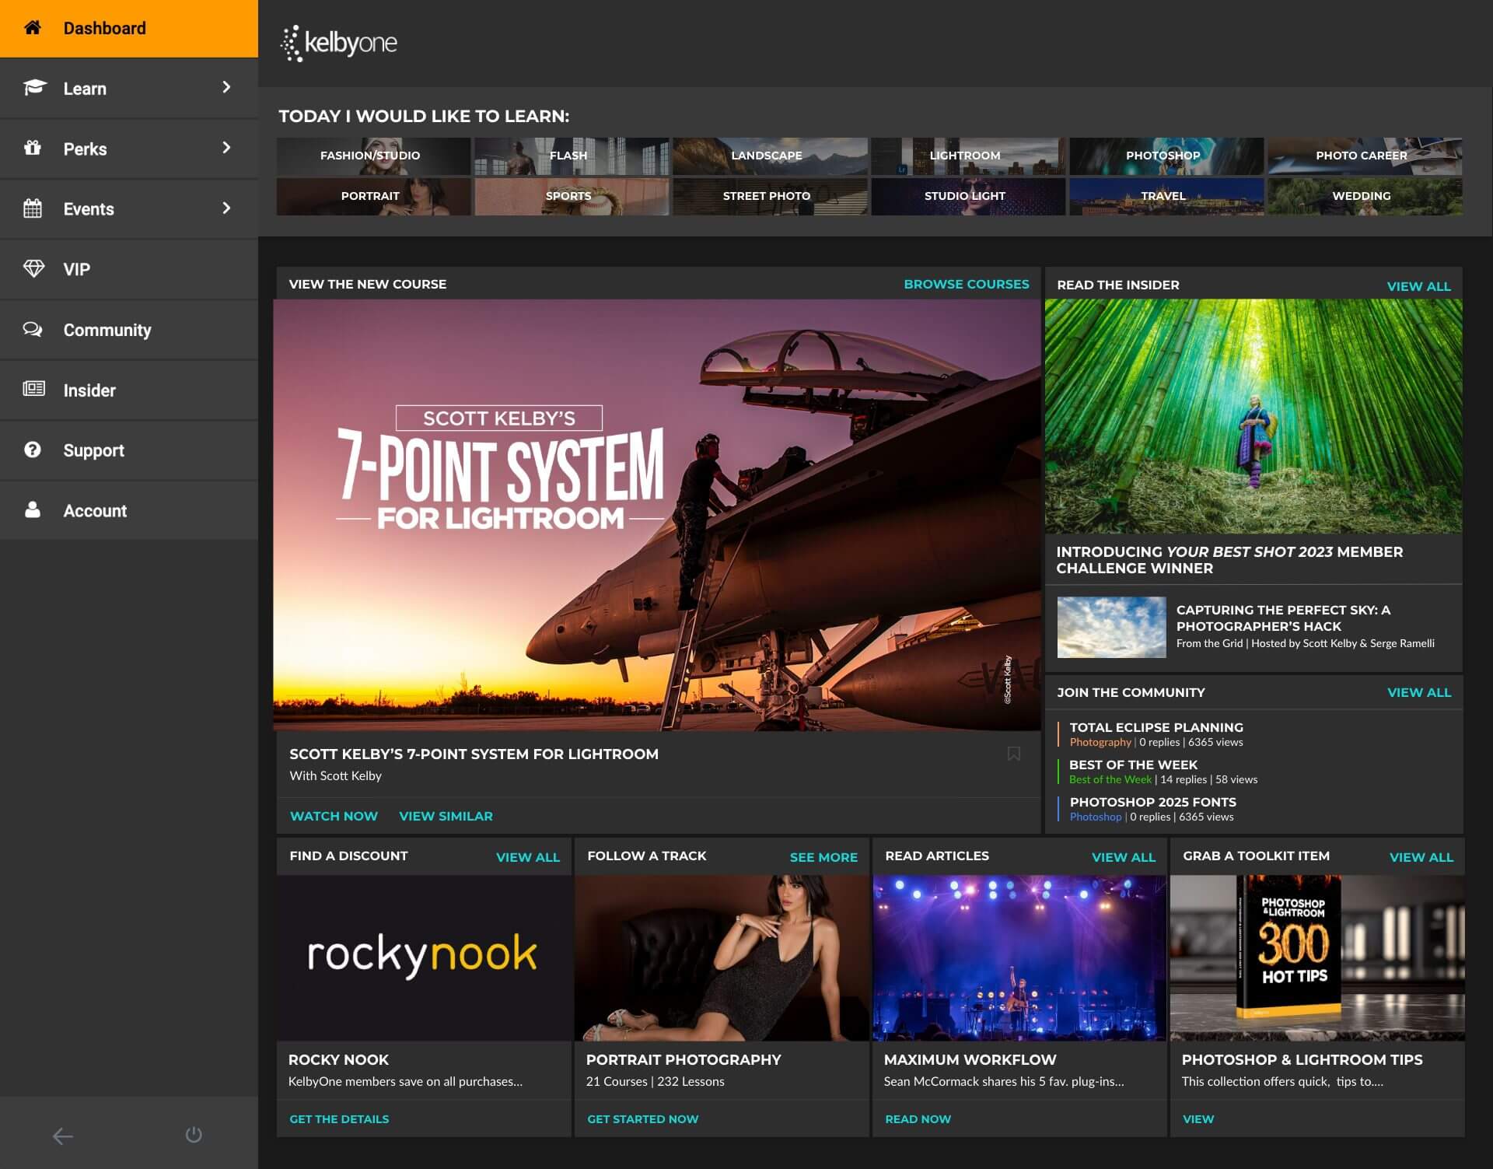1493x1169 pixels.
Task: Expand the Learn menu chevron
Action: [x=226, y=88]
